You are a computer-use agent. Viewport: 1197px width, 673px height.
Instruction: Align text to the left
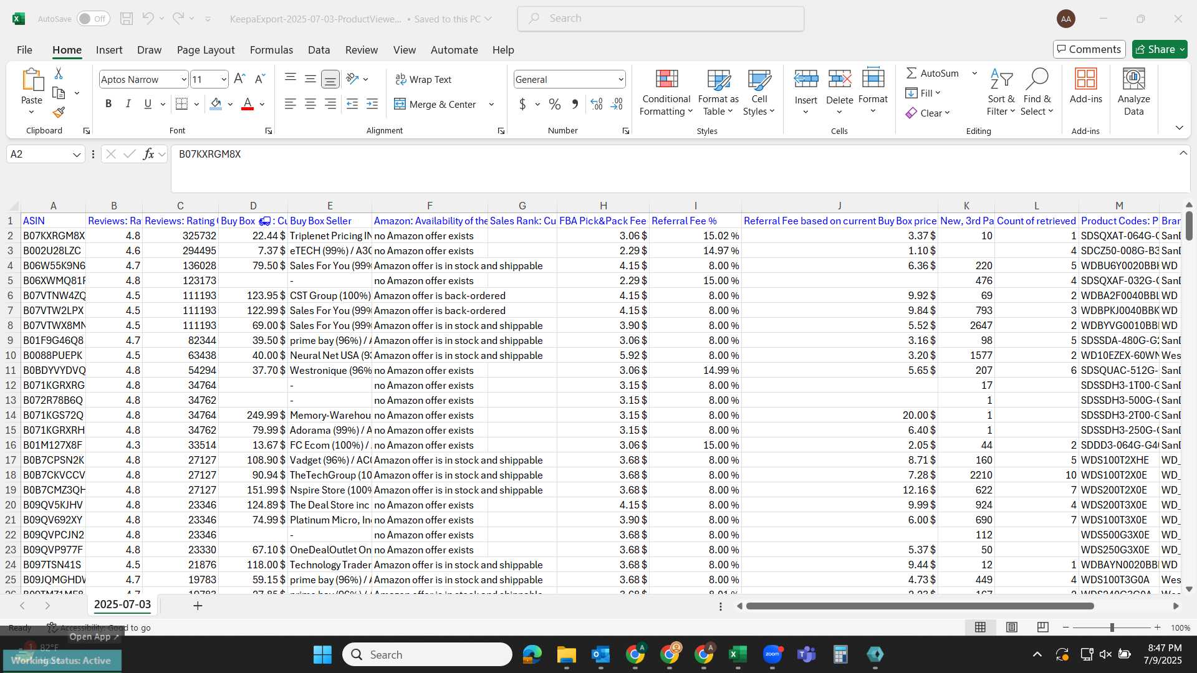(x=291, y=104)
